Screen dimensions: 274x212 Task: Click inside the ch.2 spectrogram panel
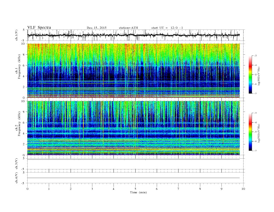pos(133,128)
